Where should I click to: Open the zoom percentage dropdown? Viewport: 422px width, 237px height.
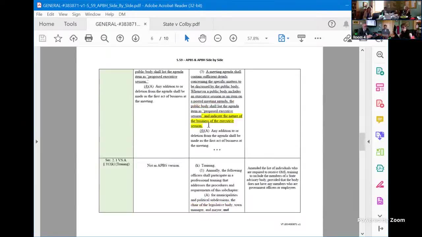pos(266,38)
